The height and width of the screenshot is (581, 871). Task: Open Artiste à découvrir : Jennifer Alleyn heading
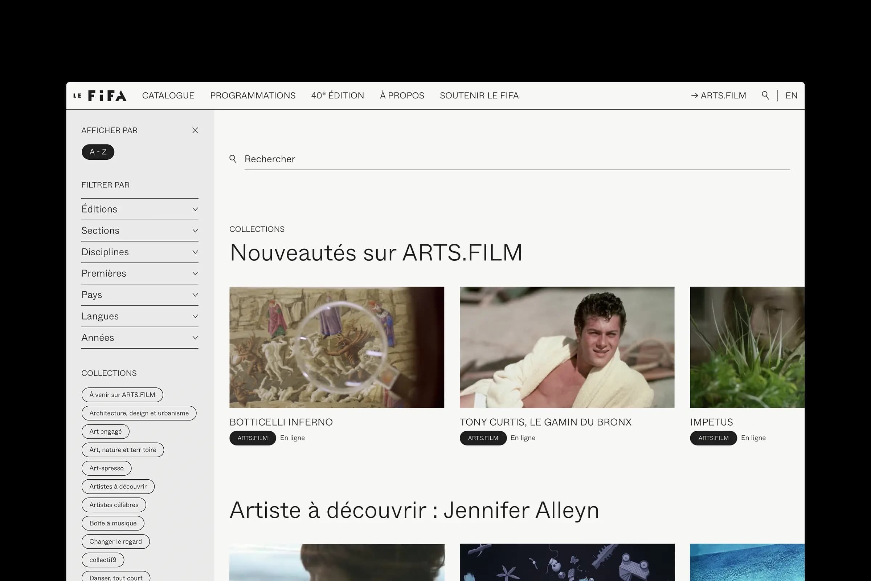pyautogui.click(x=414, y=510)
